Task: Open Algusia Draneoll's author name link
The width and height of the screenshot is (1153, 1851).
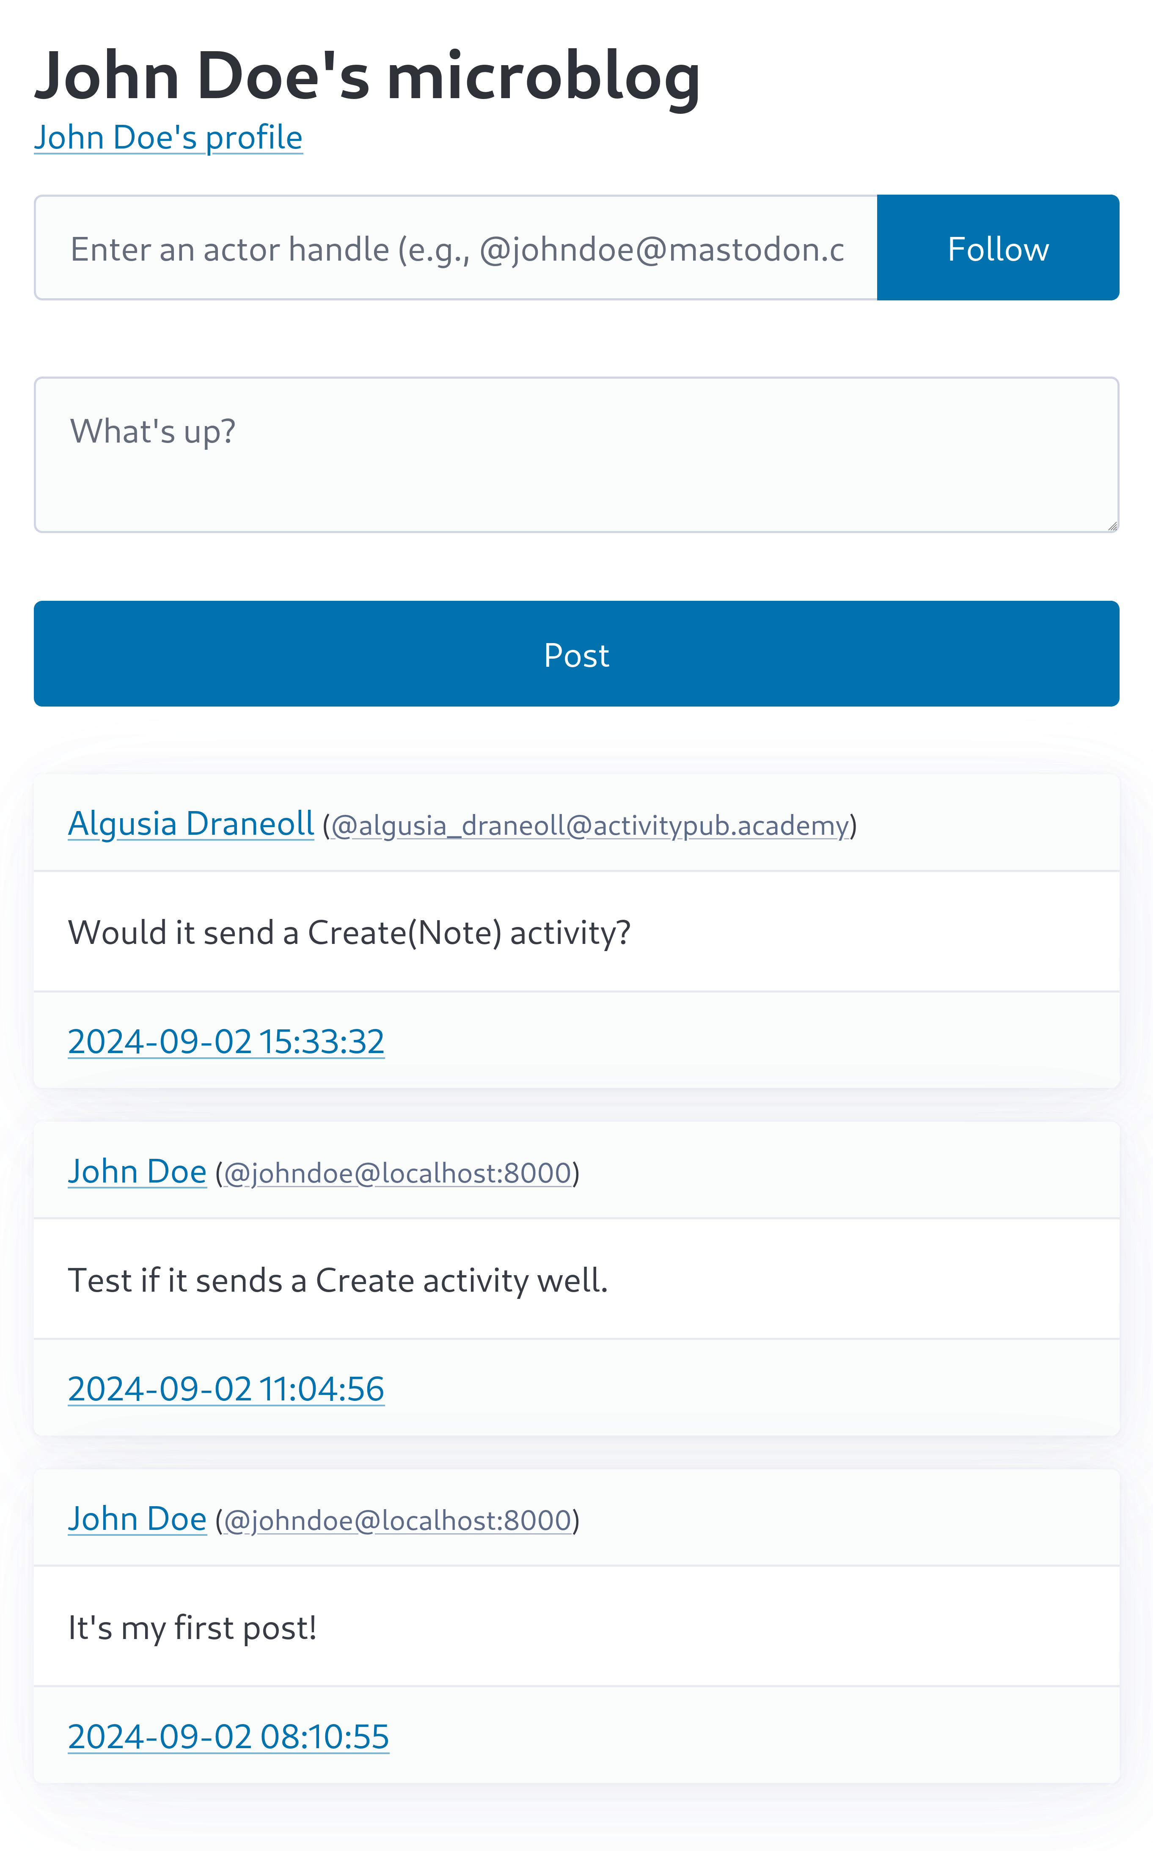Action: pos(191,823)
